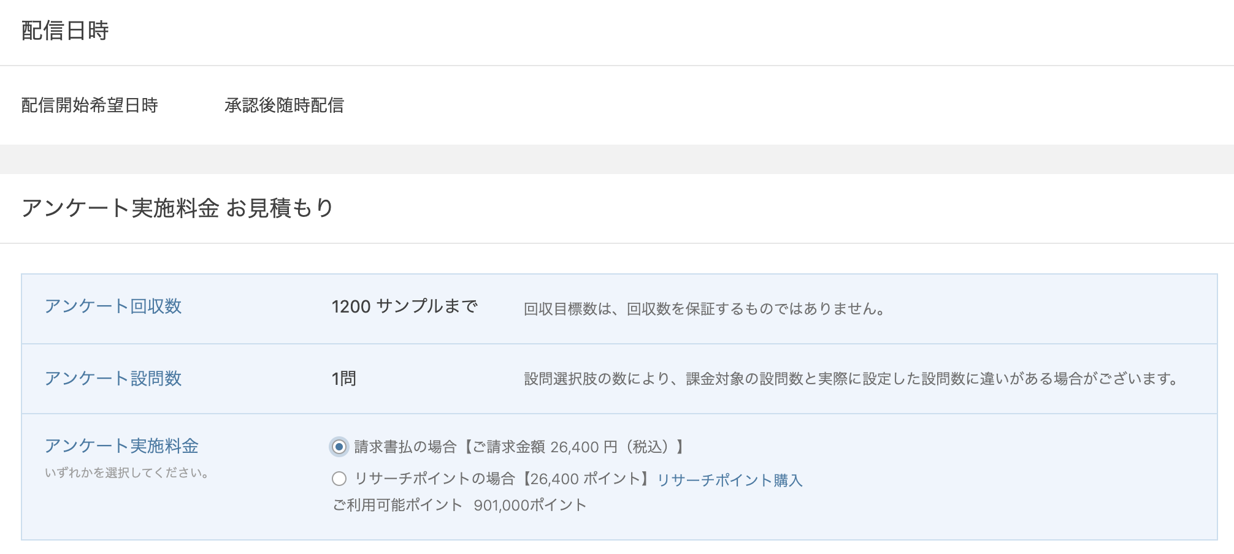This screenshot has width=1234, height=554.
Task: Click the 設問選択肢の数により billing note
Action: point(851,379)
